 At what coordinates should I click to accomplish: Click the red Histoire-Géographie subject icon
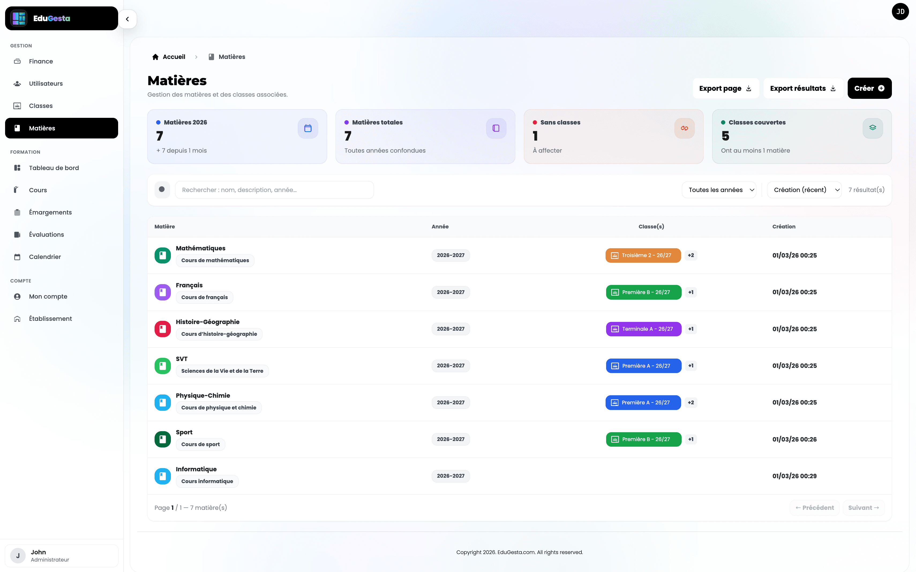tap(163, 329)
